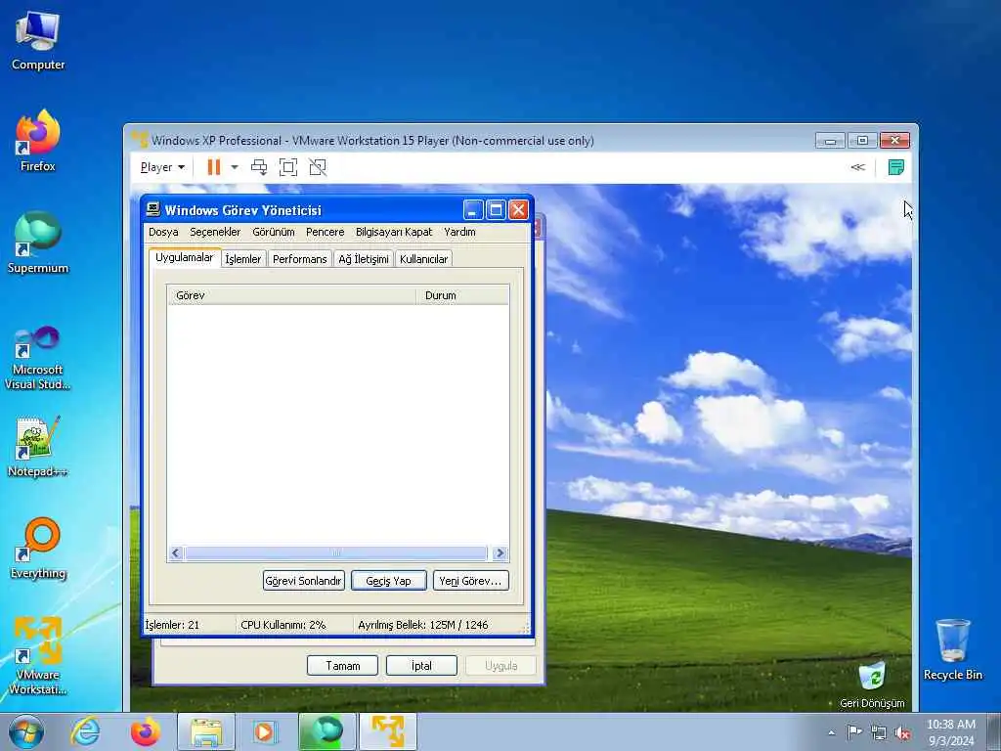Open the network tray icon
The height and width of the screenshot is (751, 1001).
tap(879, 733)
